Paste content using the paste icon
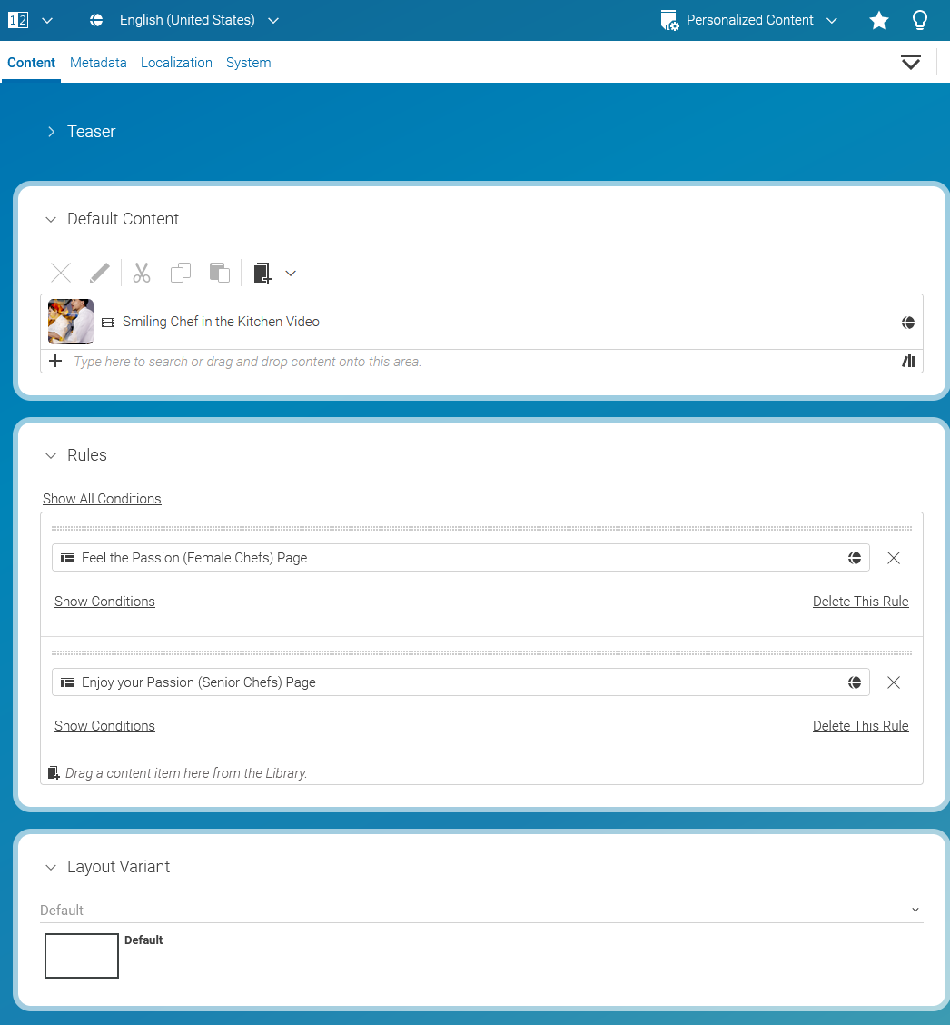 click(220, 273)
